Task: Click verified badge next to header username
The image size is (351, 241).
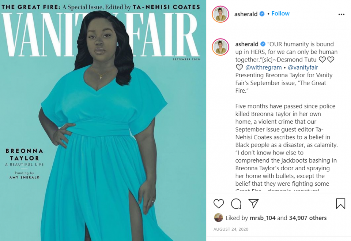Action: click(262, 14)
